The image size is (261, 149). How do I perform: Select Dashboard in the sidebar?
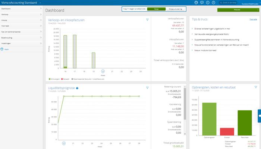click(21, 9)
